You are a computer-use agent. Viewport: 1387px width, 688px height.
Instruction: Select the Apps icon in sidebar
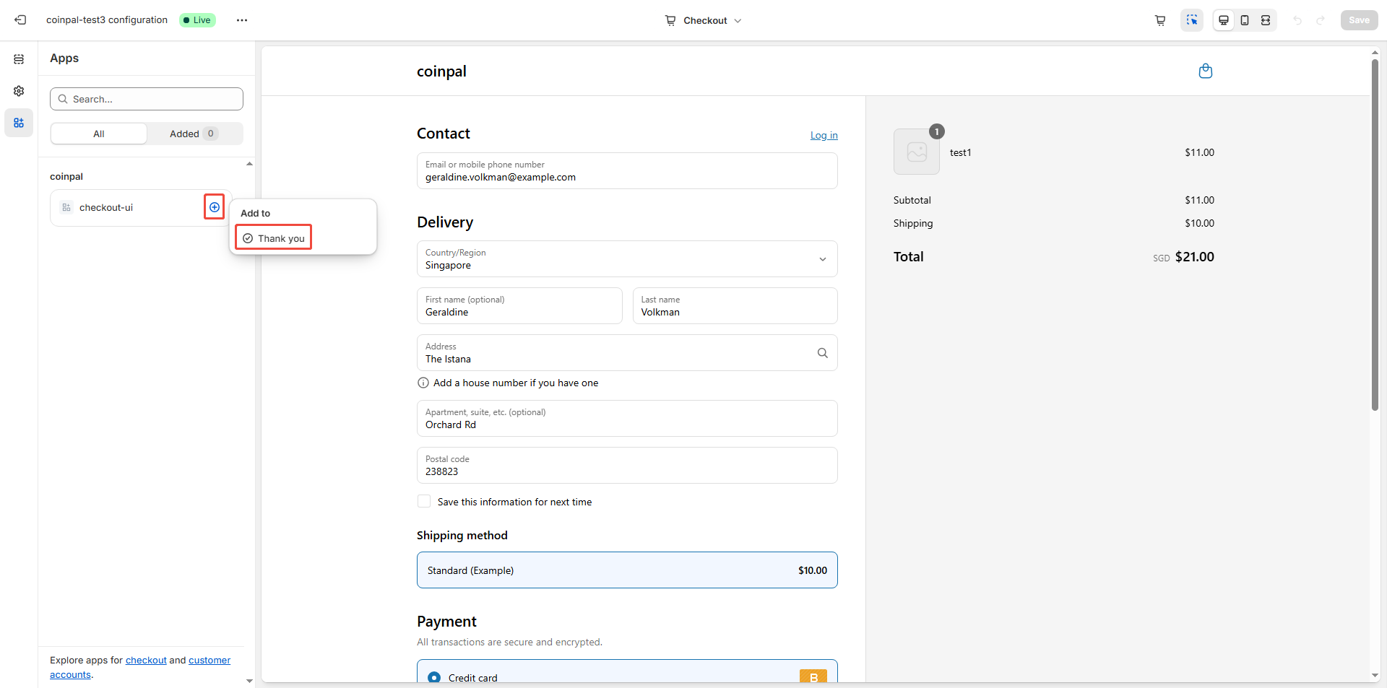(19, 123)
